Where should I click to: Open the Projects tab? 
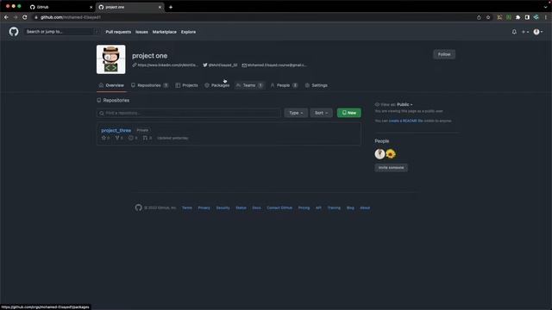coord(186,85)
